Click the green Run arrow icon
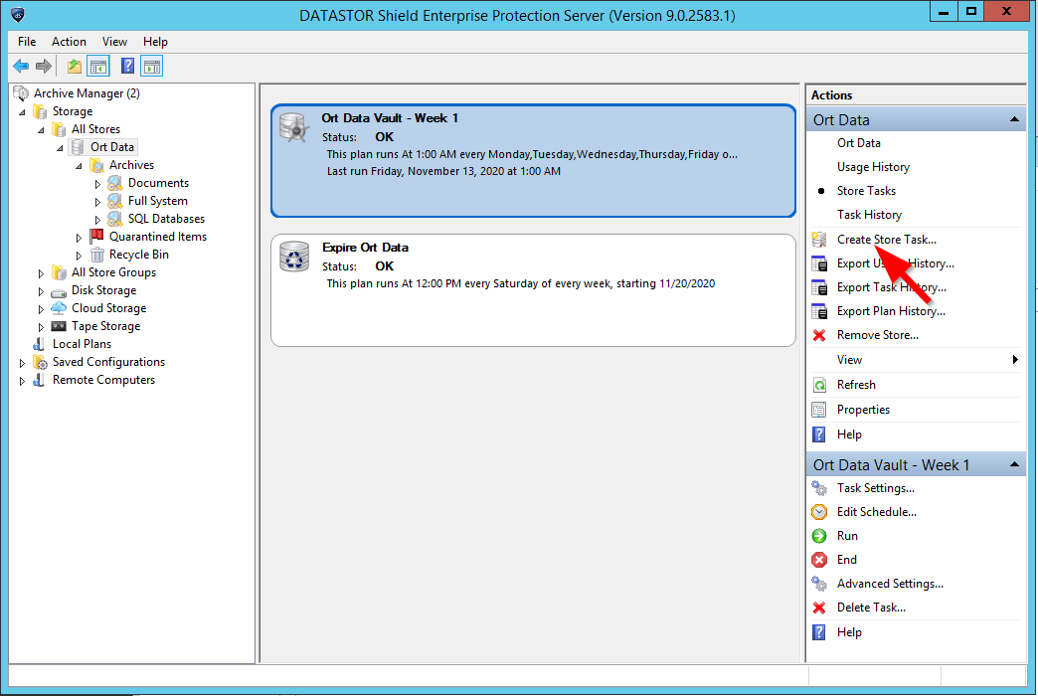This screenshot has width=1038, height=696. tap(819, 536)
